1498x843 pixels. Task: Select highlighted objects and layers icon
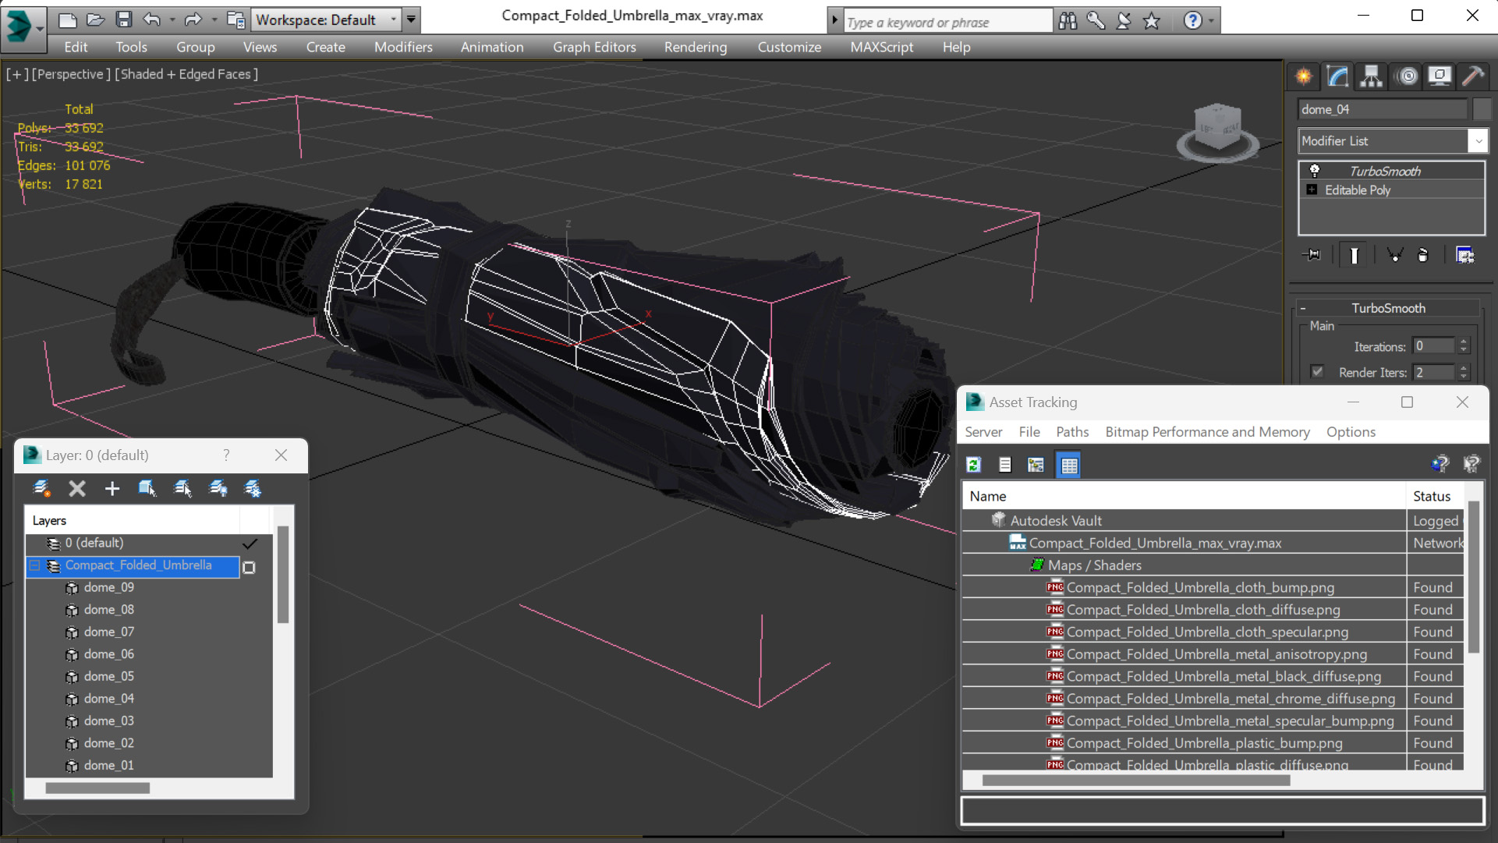(x=147, y=488)
